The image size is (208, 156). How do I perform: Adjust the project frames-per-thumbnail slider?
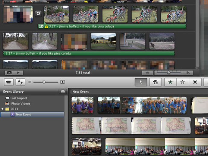point(169,73)
